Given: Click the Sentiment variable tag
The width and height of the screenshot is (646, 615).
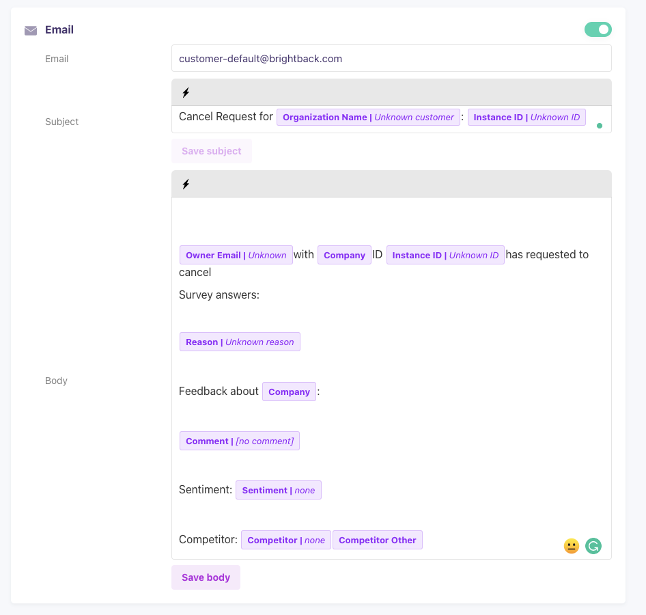Looking at the screenshot, I should (278, 491).
